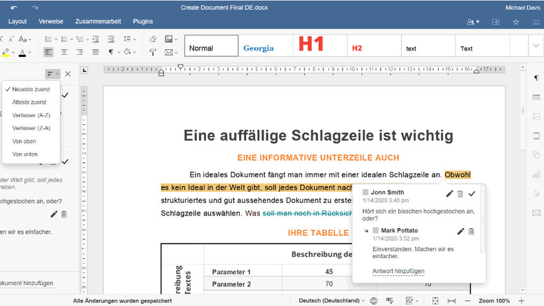
Task: Sort comments Von oben
Action: click(x=32, y=141)
